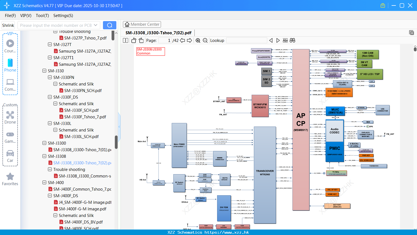The width and height of the screenshot is (417, 235).
Task: Zoom in on the PDF page
Action: point(198,41)
